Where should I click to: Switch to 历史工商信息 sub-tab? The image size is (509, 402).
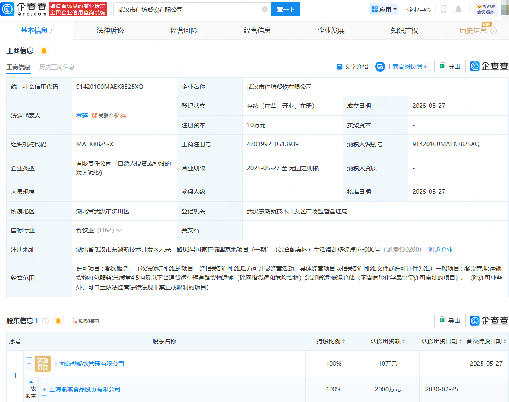57,67
